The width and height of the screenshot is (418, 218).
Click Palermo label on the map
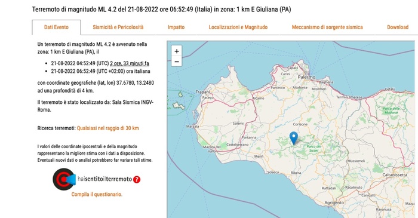click(x=306, y=77)
